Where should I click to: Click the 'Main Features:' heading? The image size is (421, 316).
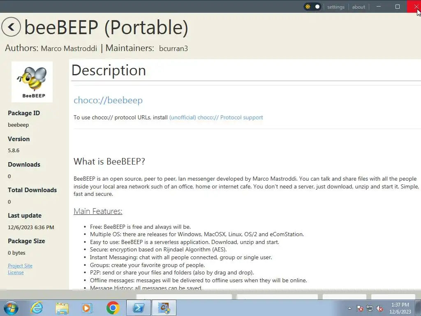pos(98,211)
